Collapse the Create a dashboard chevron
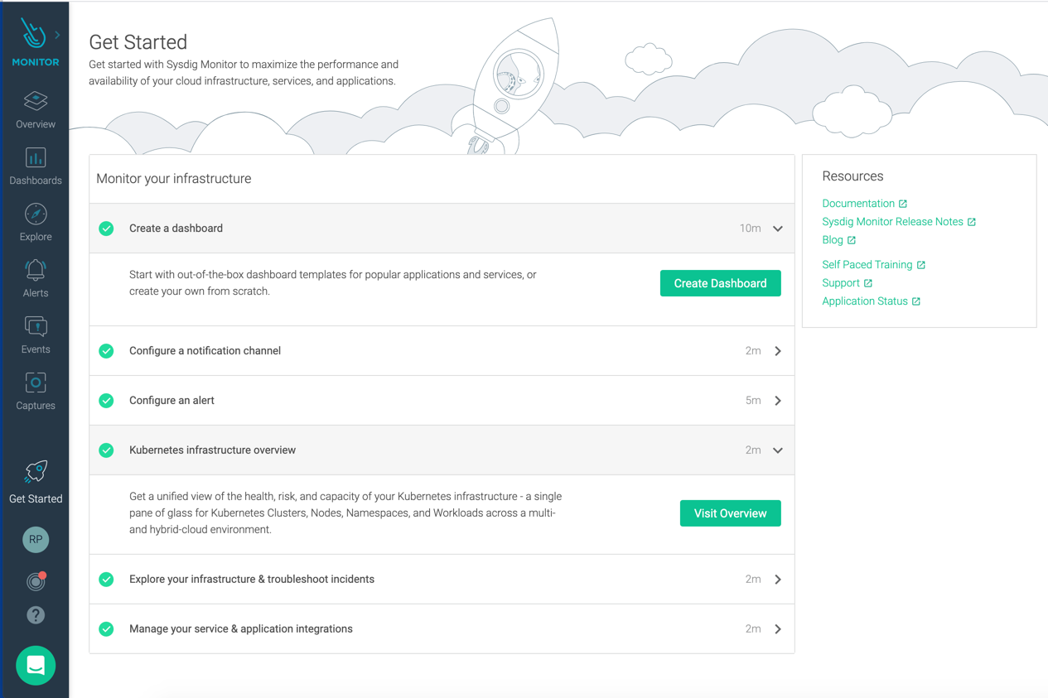 [778, 229]
